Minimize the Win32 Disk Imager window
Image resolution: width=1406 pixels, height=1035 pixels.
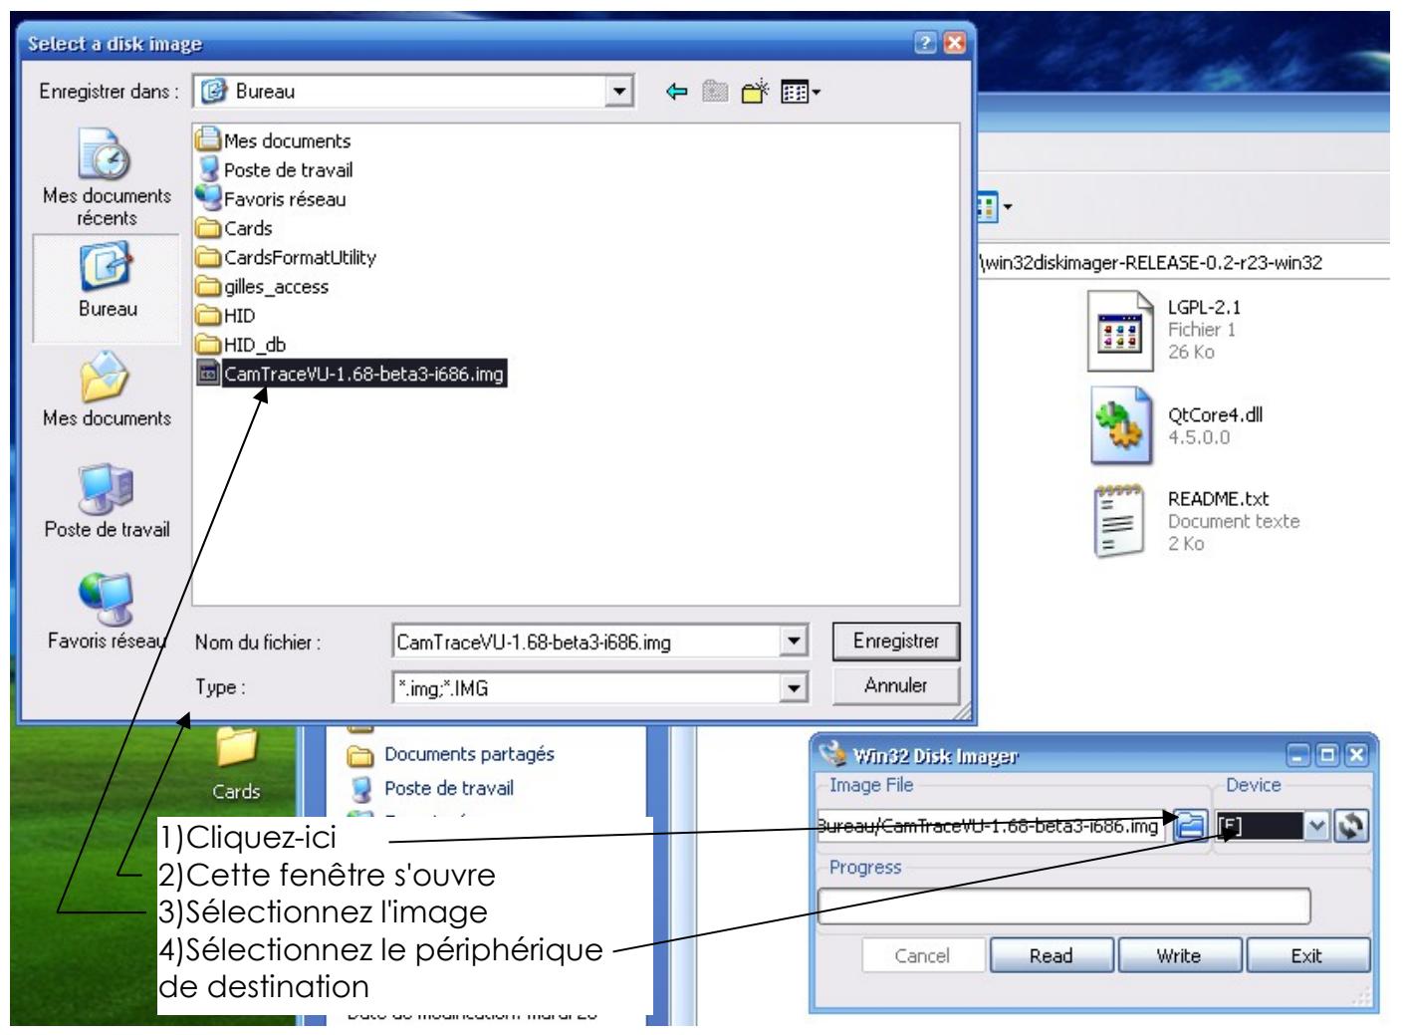(x=1298, y=756)
